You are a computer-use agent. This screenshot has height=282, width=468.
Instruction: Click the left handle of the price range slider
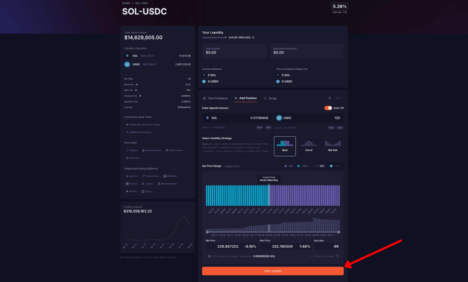tap(207, 232)
